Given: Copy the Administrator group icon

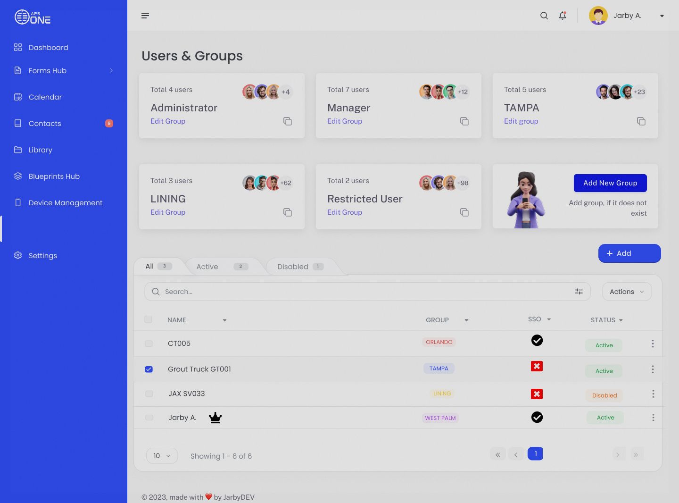Looking at the screenshot, I should [288, 121].
